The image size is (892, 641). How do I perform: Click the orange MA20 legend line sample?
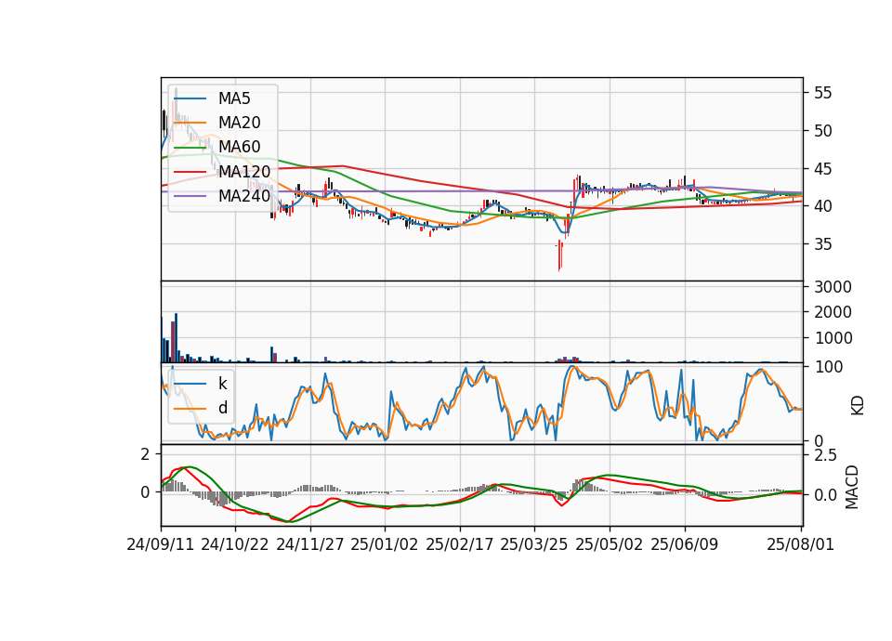[190, 123]
